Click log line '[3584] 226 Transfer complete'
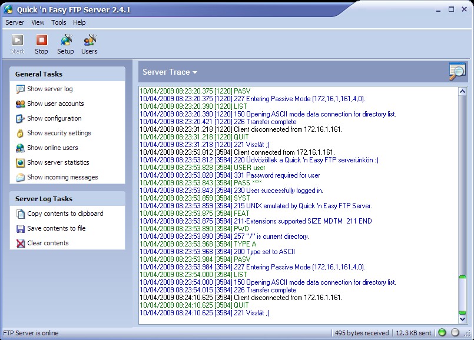Screen dimensions: 474x340 pos(218,290)
